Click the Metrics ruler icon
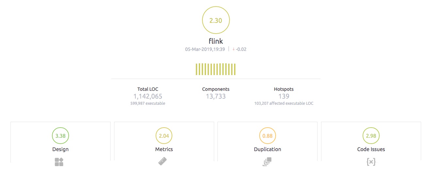The image size is (428, 172). [163, 162]
